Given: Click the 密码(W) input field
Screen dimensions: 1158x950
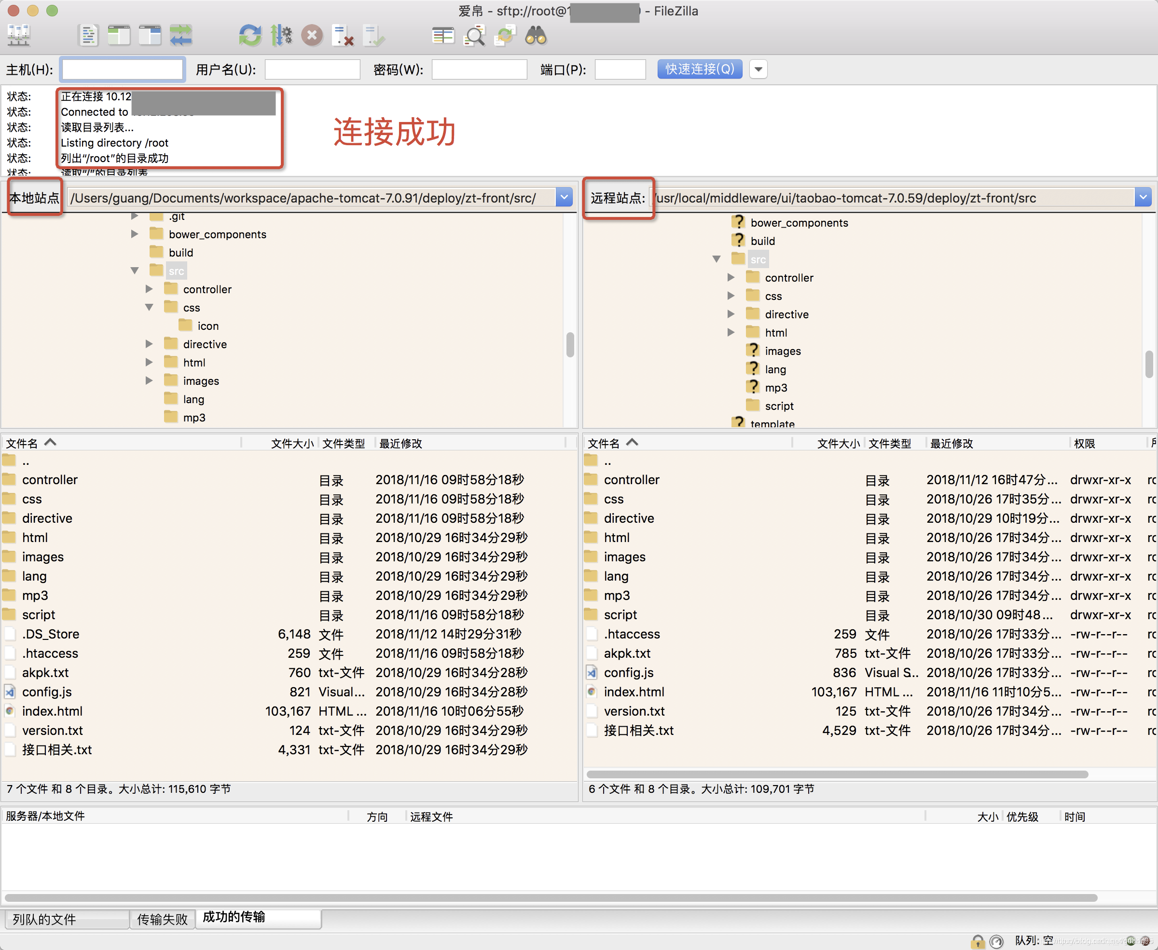Looking at the screenshot, I should click(x=479, y=69).
